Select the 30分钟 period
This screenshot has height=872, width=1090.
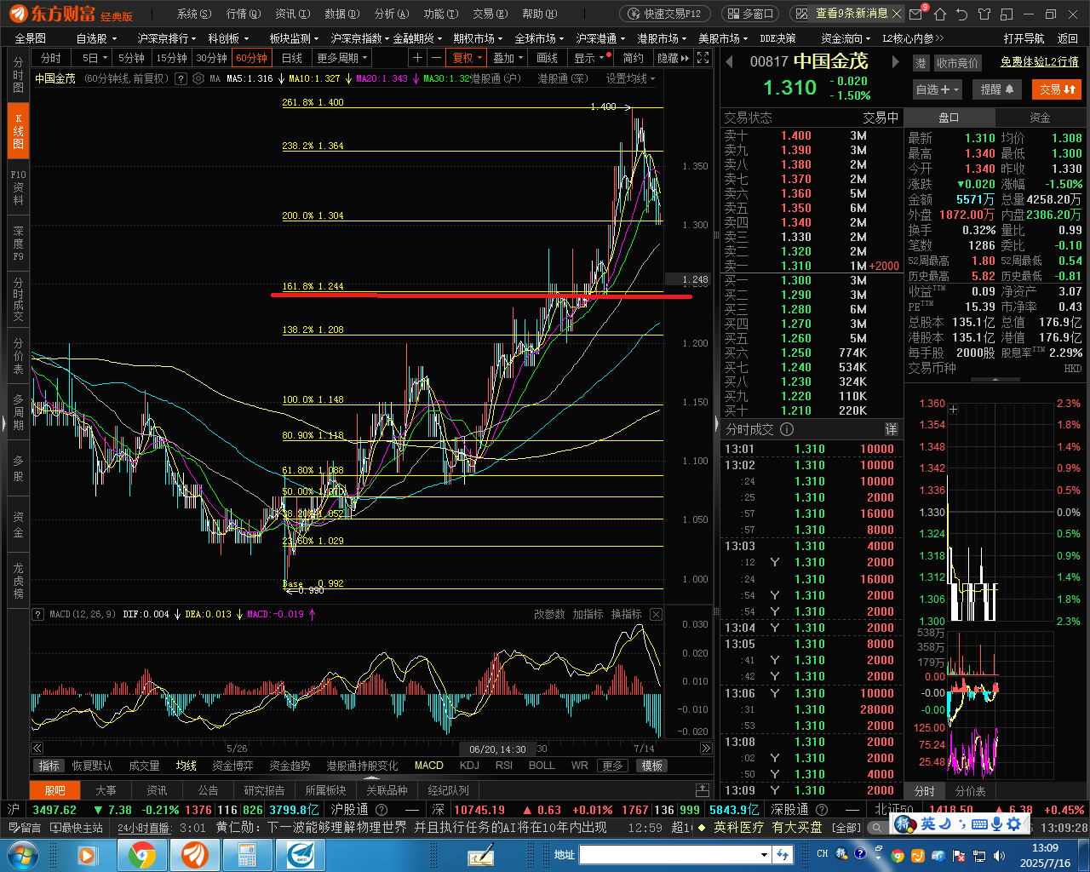tap(211, 58)
